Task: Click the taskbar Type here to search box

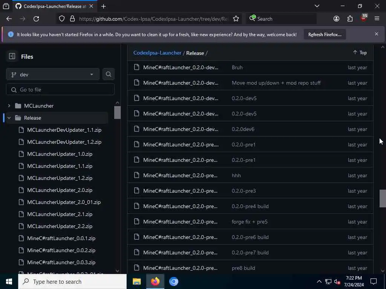Action: [72, 281]
